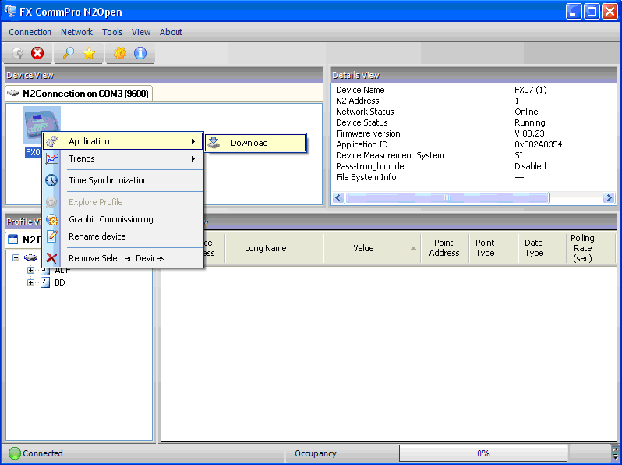Click the Connected status bar text
The image size is (622, 465).
point(42,453)
